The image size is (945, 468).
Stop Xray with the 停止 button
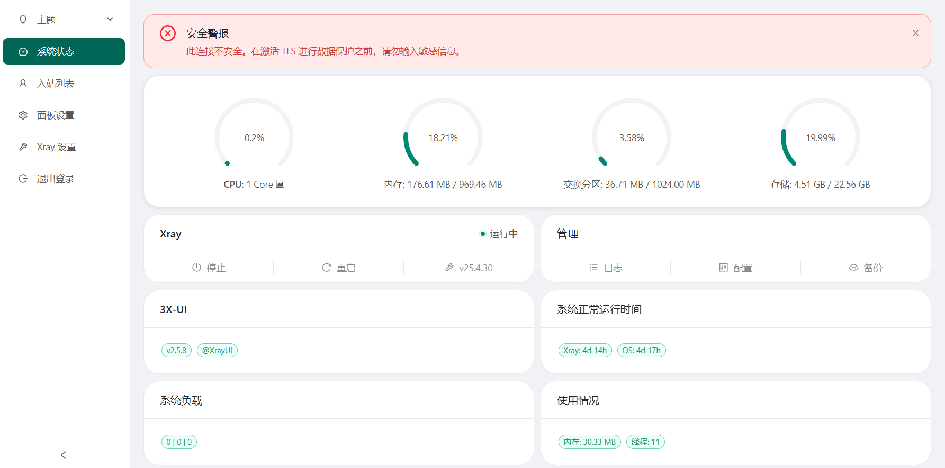tap(209, 268)
